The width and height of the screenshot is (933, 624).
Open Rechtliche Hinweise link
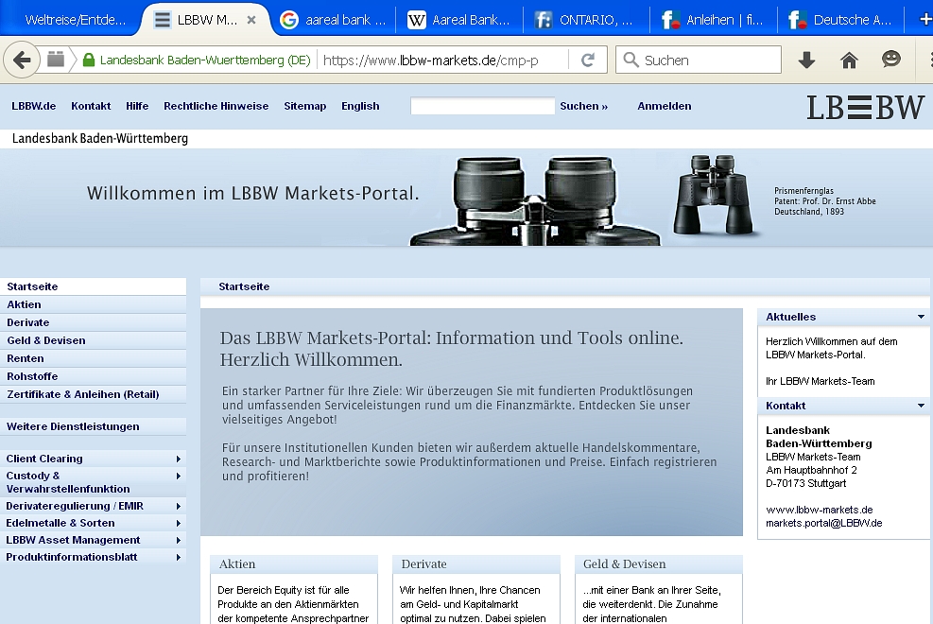tap(216, 106)
